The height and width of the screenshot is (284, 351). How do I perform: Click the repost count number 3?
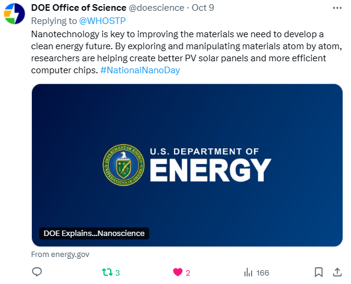[x=117, y=273]
